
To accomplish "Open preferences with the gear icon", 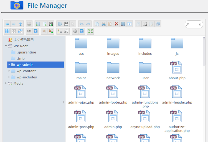I will tap(75, 31).
